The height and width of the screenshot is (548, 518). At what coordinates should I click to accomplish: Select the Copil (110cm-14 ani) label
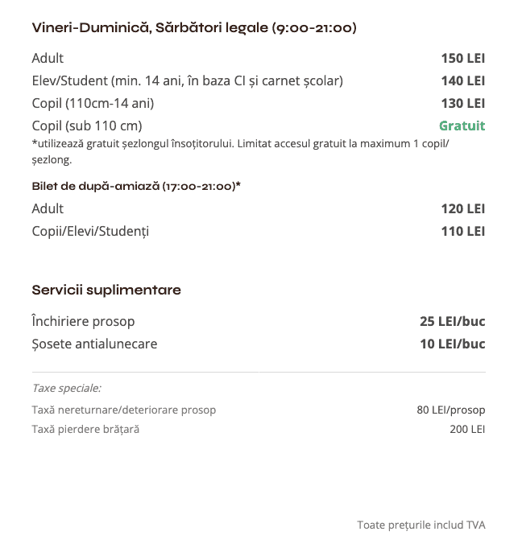point(93,103)
